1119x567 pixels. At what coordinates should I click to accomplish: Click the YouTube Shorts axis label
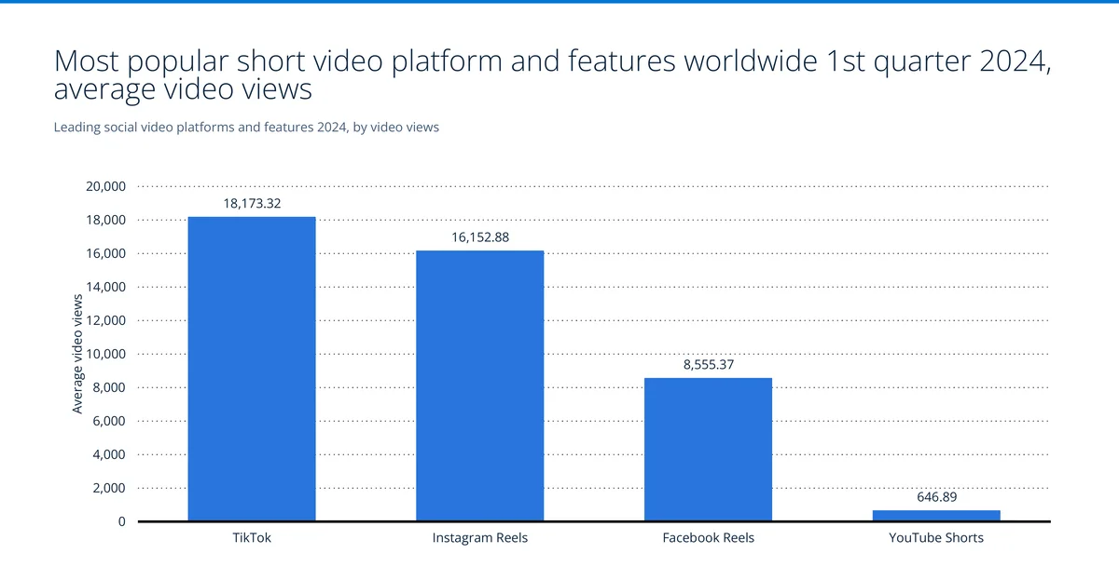coord(936,538)
